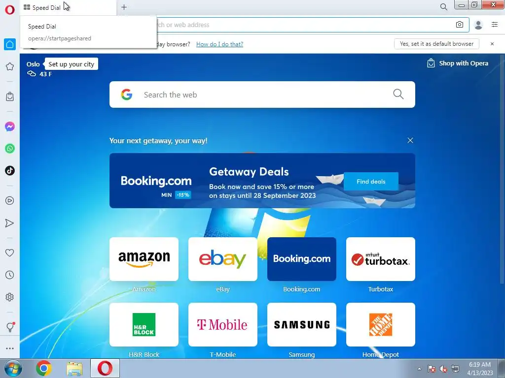Viewport: 505px width, 378px height.
Task: Click the Speed Dial home sidebar icon
Action: [x=10, y=44]
